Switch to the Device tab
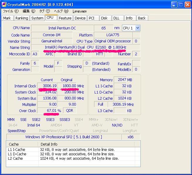 [x=80, y=18]
